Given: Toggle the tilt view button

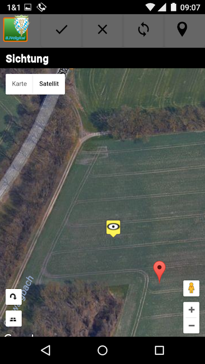Looking at the screenshot, I should pos(14,318).
